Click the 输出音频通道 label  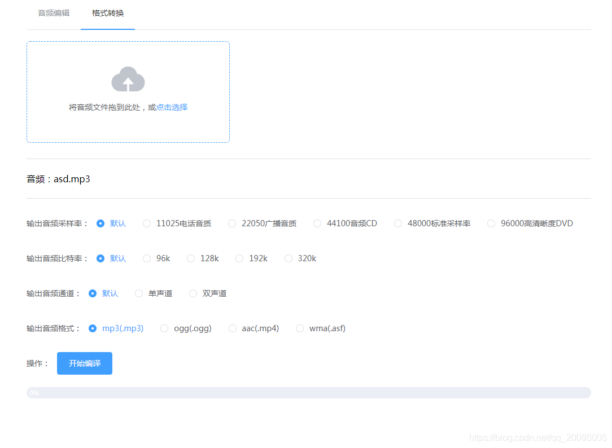[53, 293]
